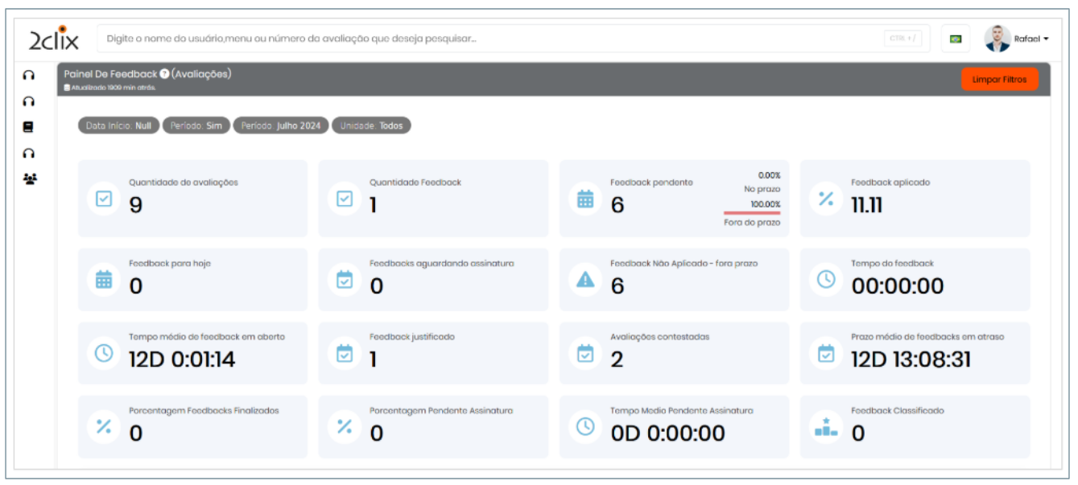Open the users group icon in the sidebar
The height and width of the screenshot is (485, 1078).
(x=29, y=179)
